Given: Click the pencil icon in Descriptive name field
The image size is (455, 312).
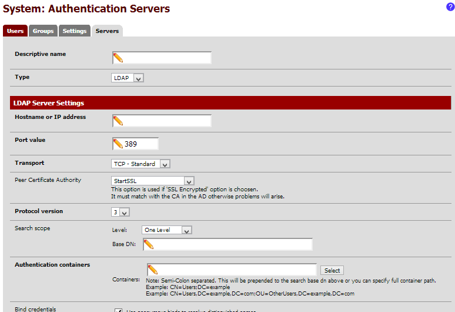Looking at the screenshot, I should tap(118, 58).
